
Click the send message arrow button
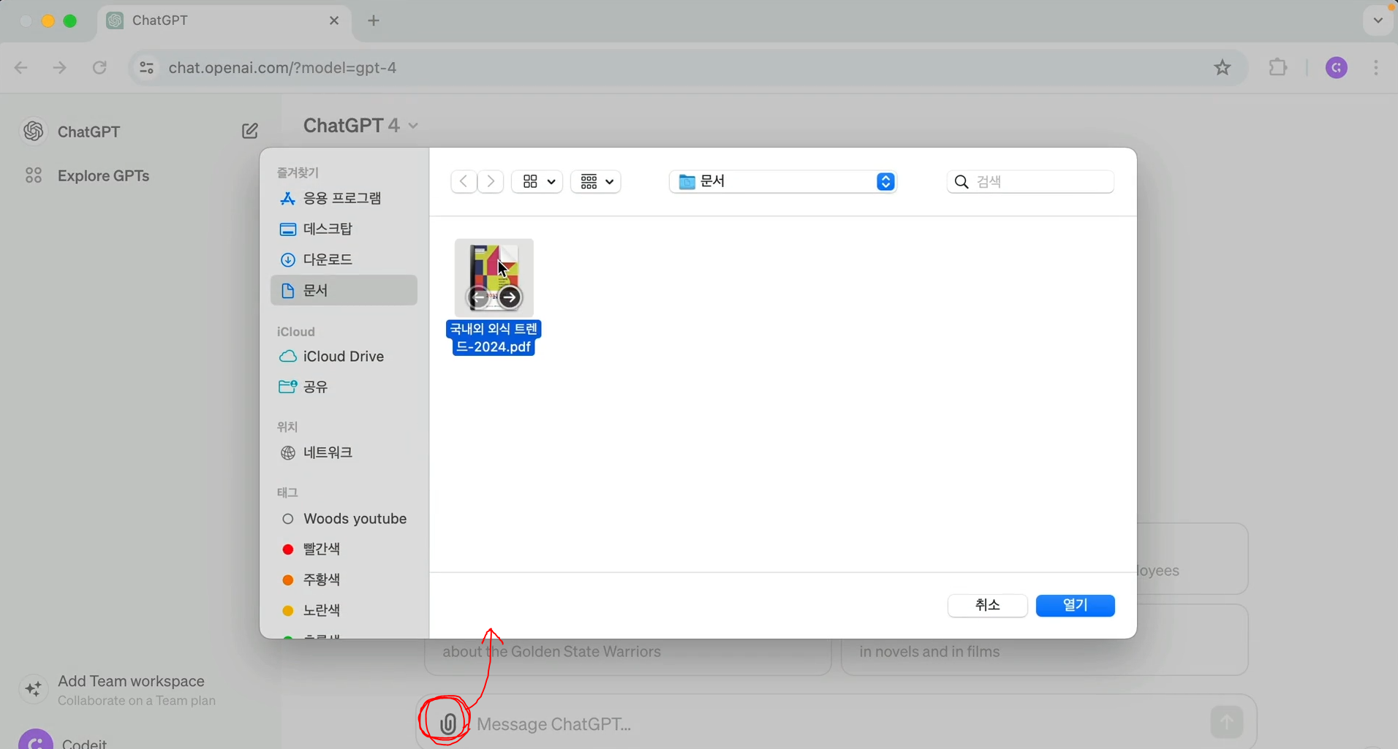tap(1226, 722)
